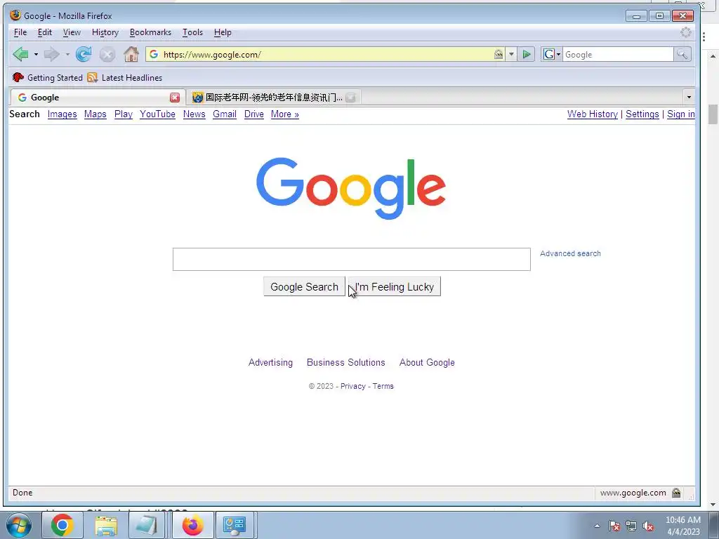Open the search engine selector dropdown
Viewport: 719px width, 539px height.
pos(552,55)
